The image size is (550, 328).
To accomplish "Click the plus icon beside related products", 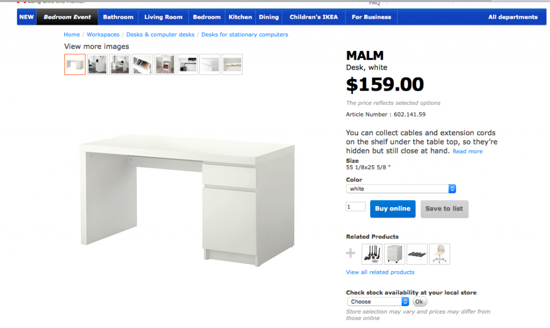I will [350, 253].
